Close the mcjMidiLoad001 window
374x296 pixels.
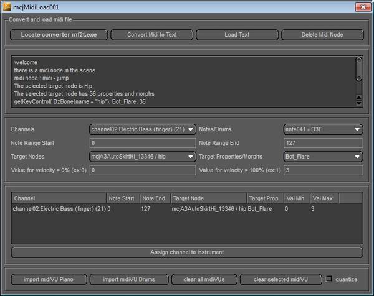point(363,7)
